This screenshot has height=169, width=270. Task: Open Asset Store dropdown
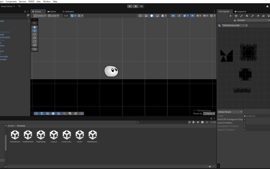[8, 6]
